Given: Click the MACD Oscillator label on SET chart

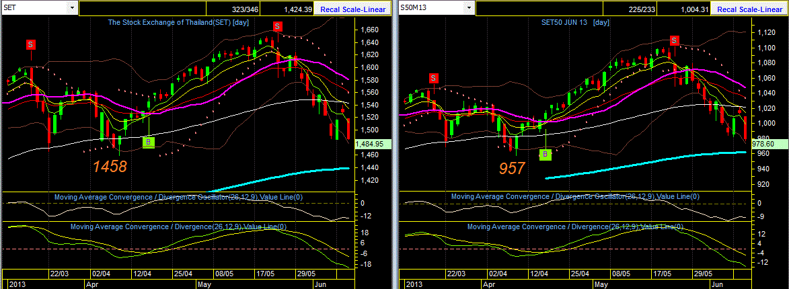Looking at the screenshot, I should click(179, 196).
